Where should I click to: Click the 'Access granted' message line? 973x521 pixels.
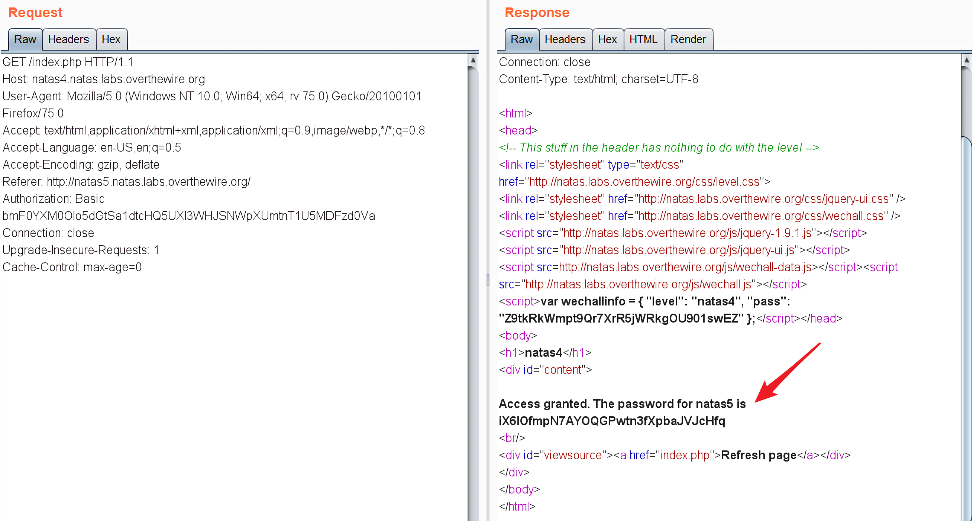pyautogui.click(x=623, y=404)
